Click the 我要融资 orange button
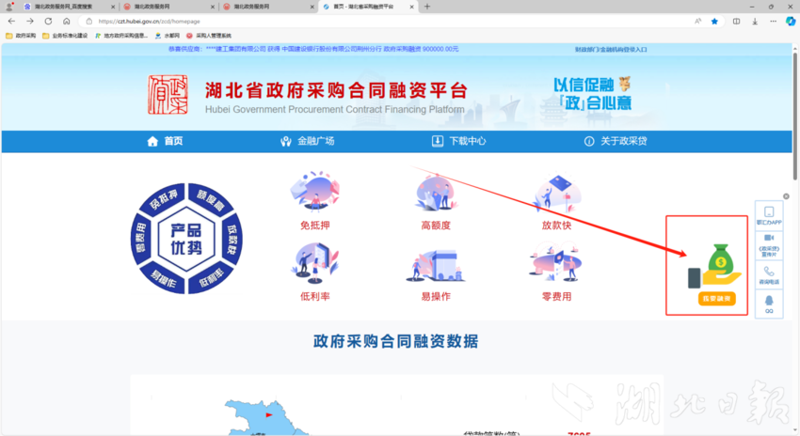This screenshot has width=800, height=436. (x=715, y=299)
